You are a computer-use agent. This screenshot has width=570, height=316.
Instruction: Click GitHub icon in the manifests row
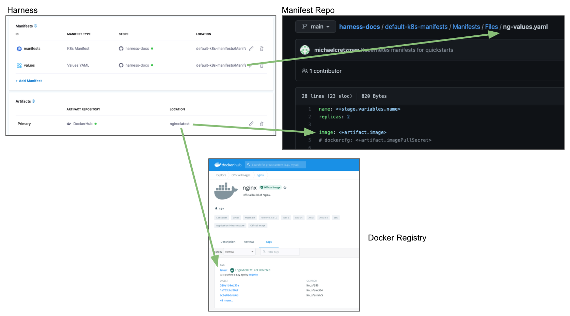tap(121, 49)
